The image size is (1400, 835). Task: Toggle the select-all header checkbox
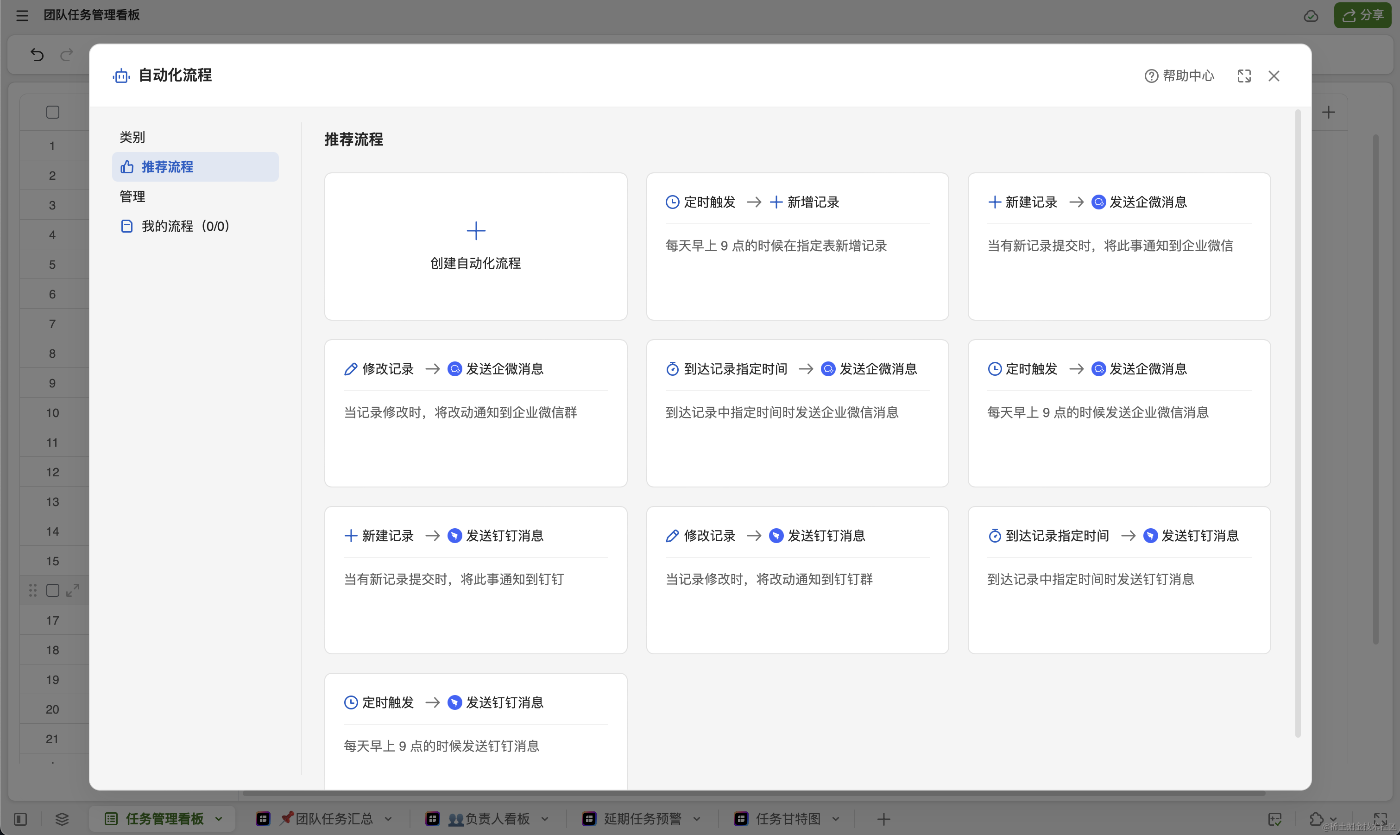point(53,112)
